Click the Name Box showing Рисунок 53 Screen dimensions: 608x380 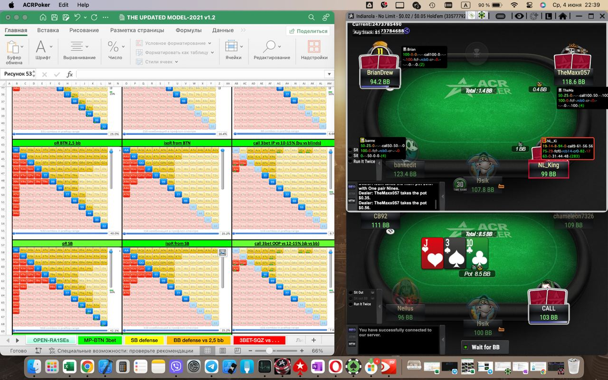click(x=19, y=74)
